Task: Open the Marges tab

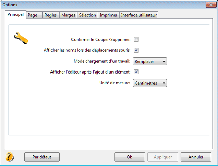Action: click(x=68, y=15)
